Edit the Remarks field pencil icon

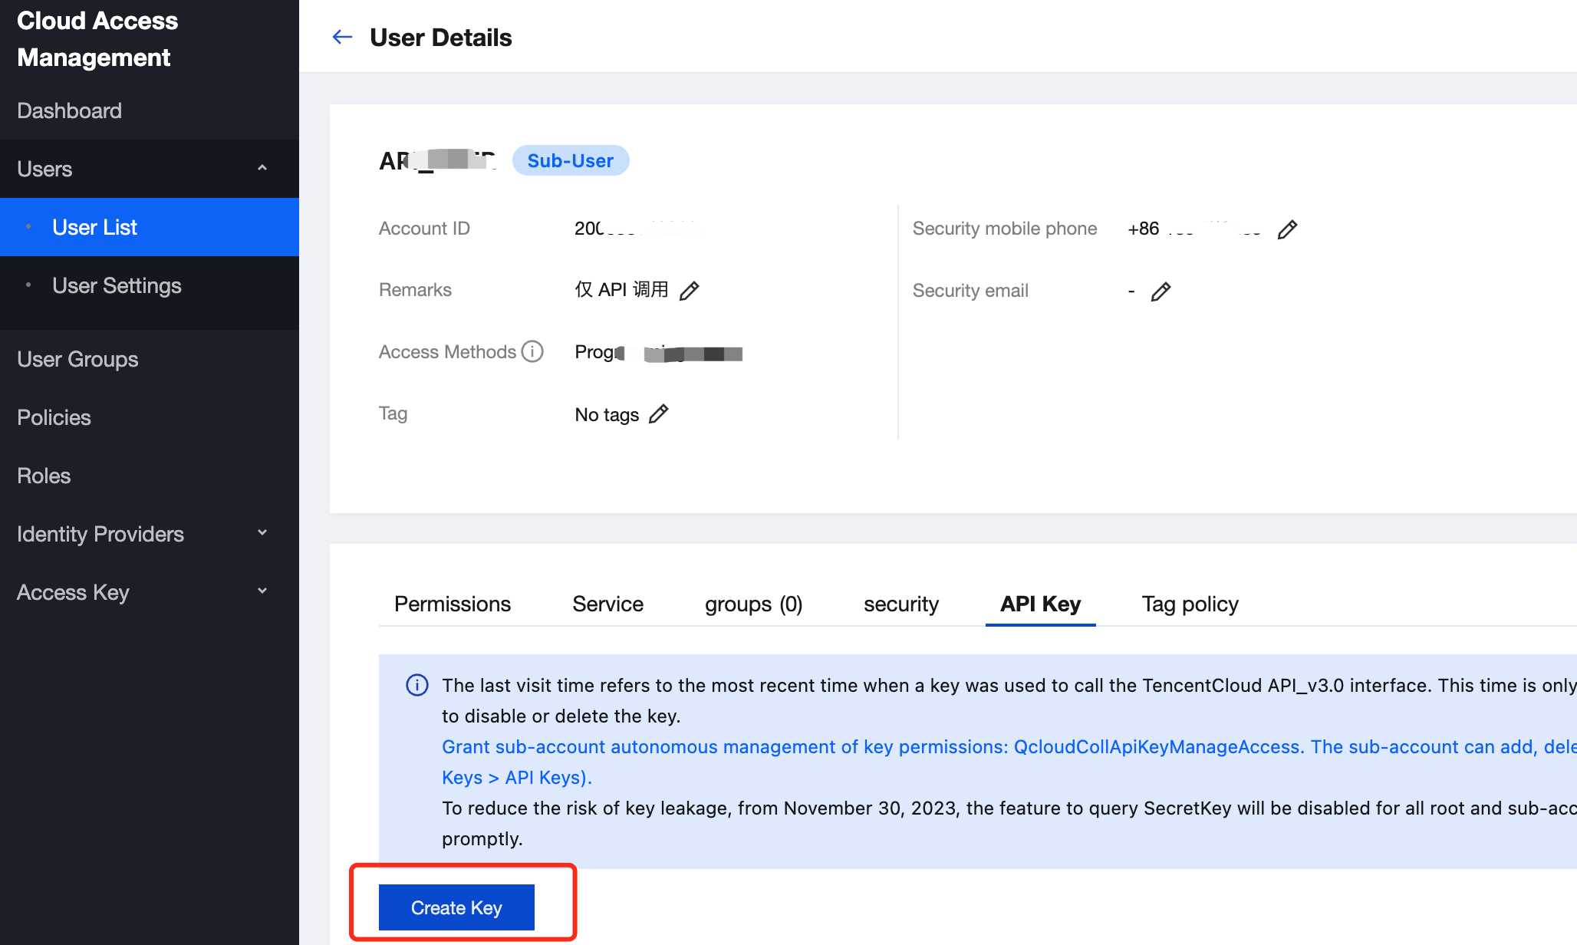click(x=689, y=291)
